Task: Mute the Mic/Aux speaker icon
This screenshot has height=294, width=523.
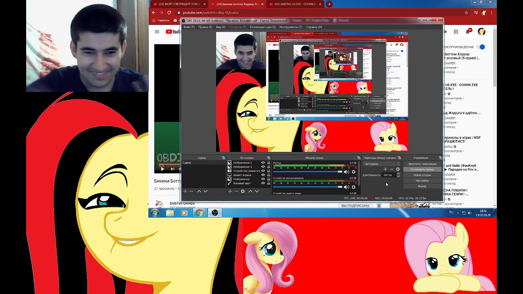Action: pos(346,172)
